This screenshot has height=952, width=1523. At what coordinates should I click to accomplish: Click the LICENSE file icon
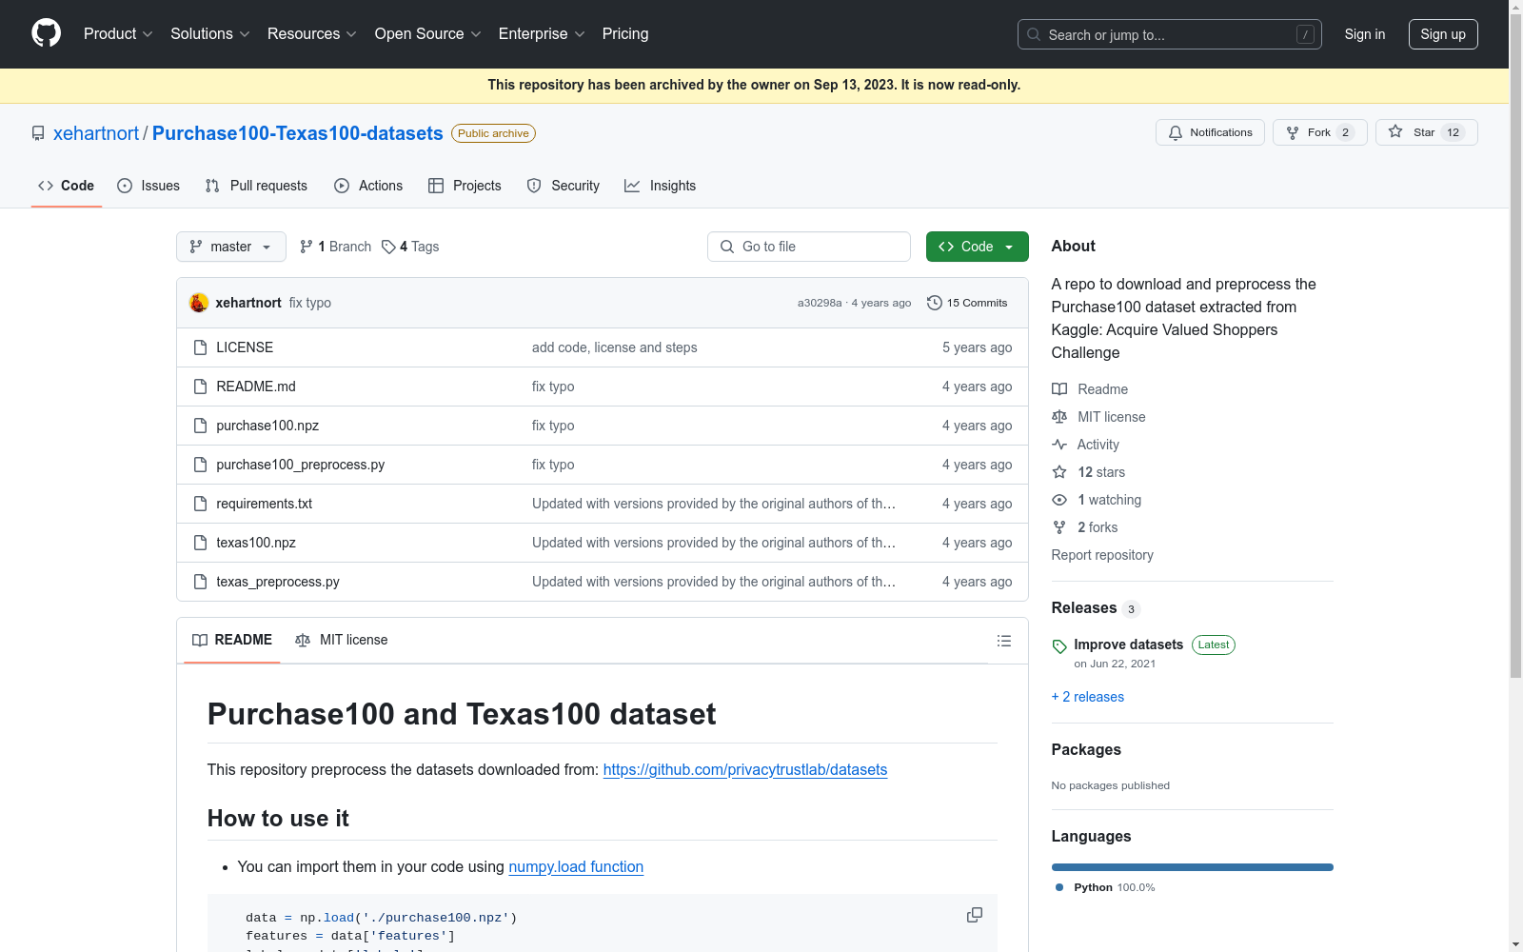[200, 347]
